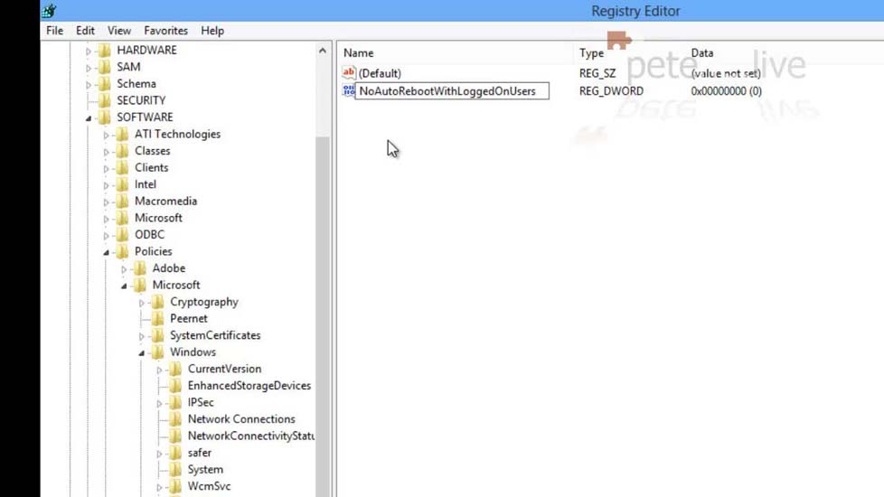
Task: Click the Schema folder icon
Action: coord(105,84)
